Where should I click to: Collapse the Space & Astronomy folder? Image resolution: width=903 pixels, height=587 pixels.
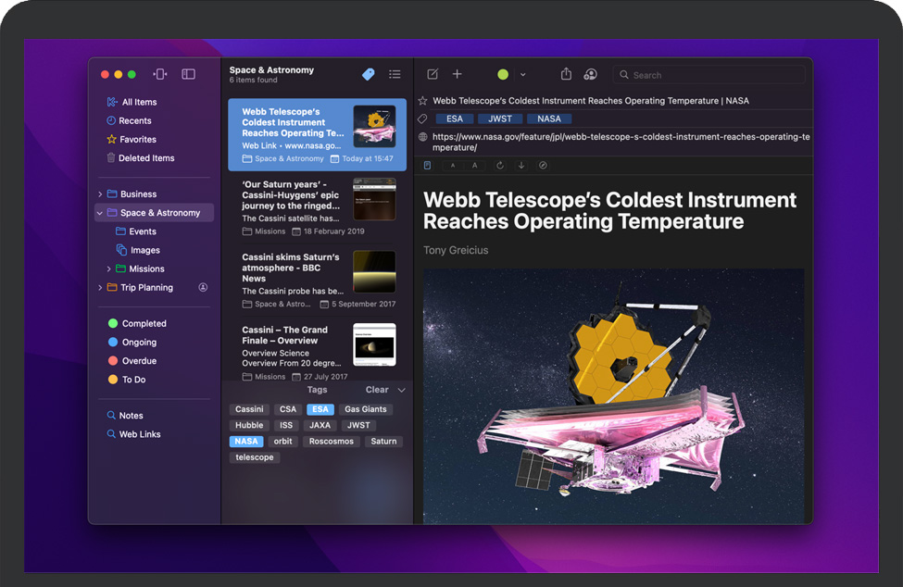(x=100, y=213)
